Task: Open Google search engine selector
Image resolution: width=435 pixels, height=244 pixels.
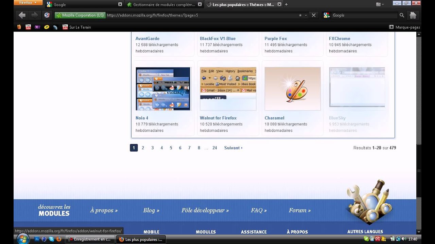Action: pos(327,15)
